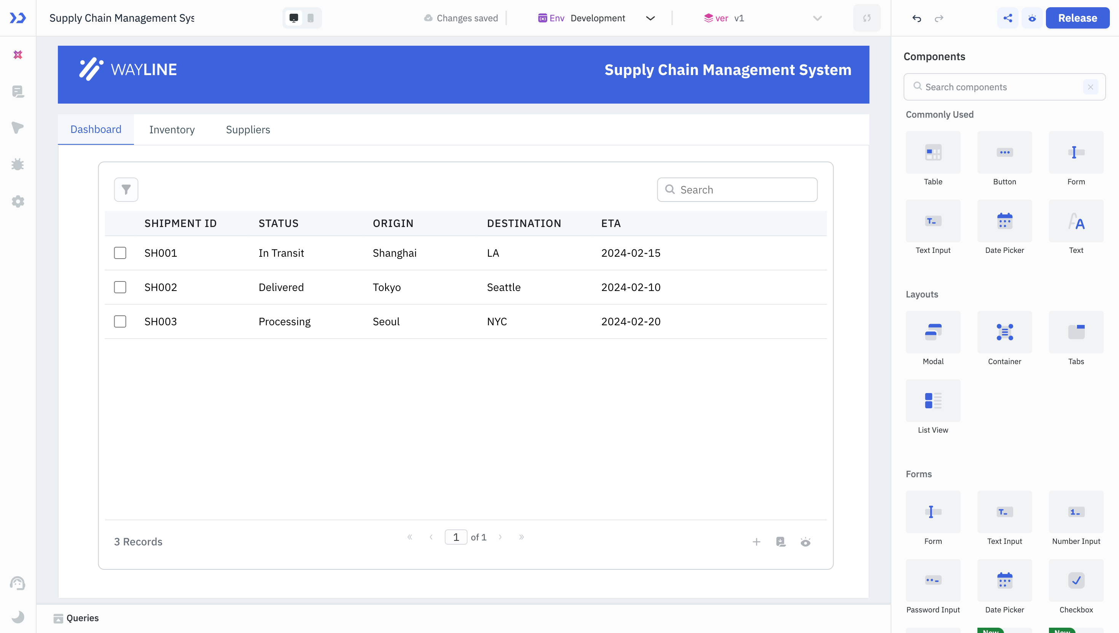Expand the version selector dropdown
The width and height of the screenshot is (1119, 633).
(818, 18)
